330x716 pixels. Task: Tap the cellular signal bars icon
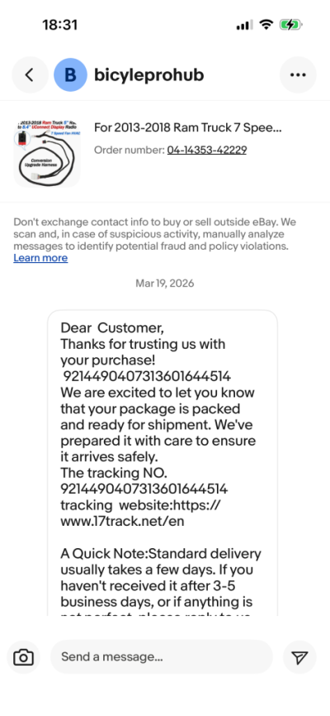pyautogui.click(x=244, y=25)
